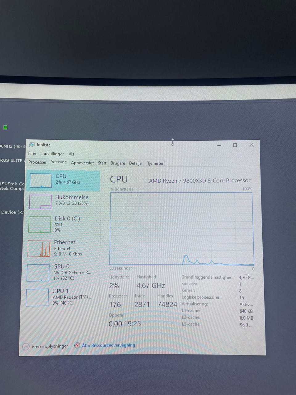Click the Logiske processorer value 16
Viewport: 296px width, 395px height.
[x=241, y=297]
